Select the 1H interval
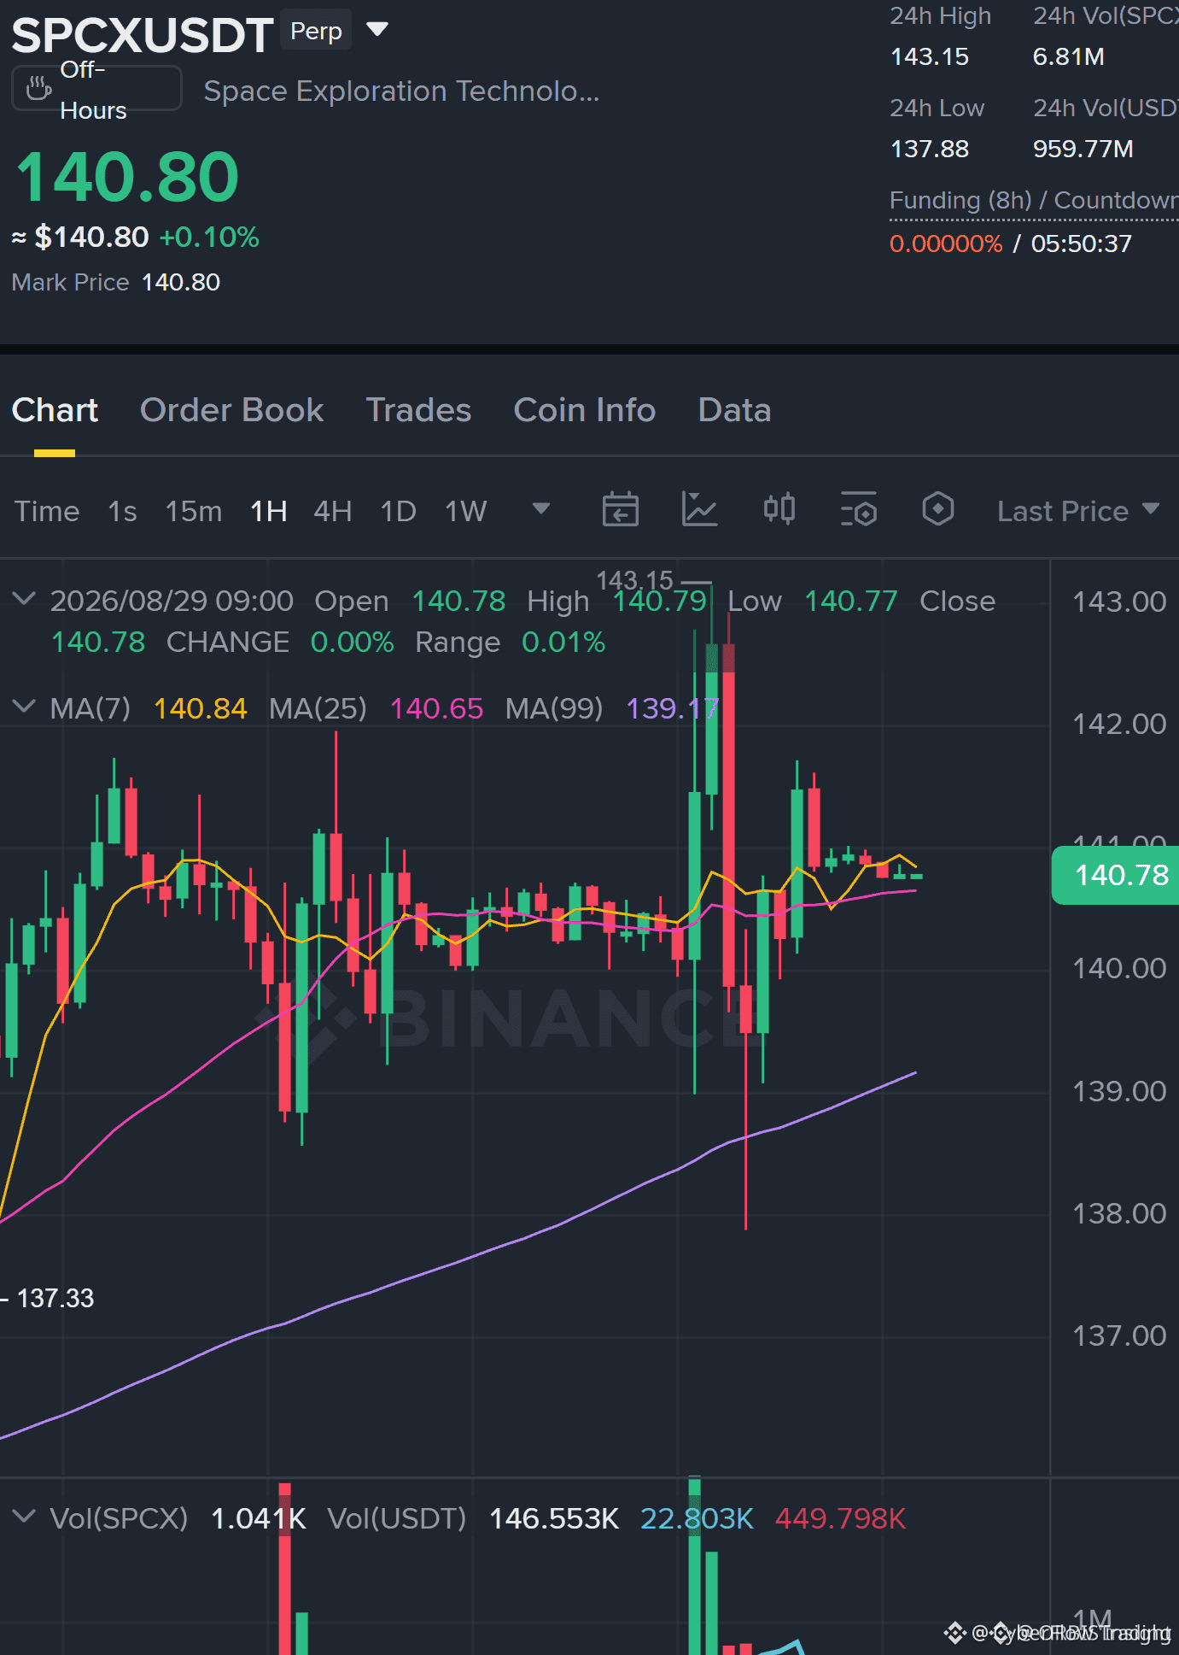 268,511
